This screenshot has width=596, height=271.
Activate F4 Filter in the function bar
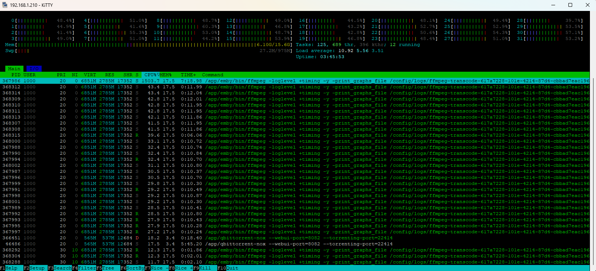[x=84, y=268]
